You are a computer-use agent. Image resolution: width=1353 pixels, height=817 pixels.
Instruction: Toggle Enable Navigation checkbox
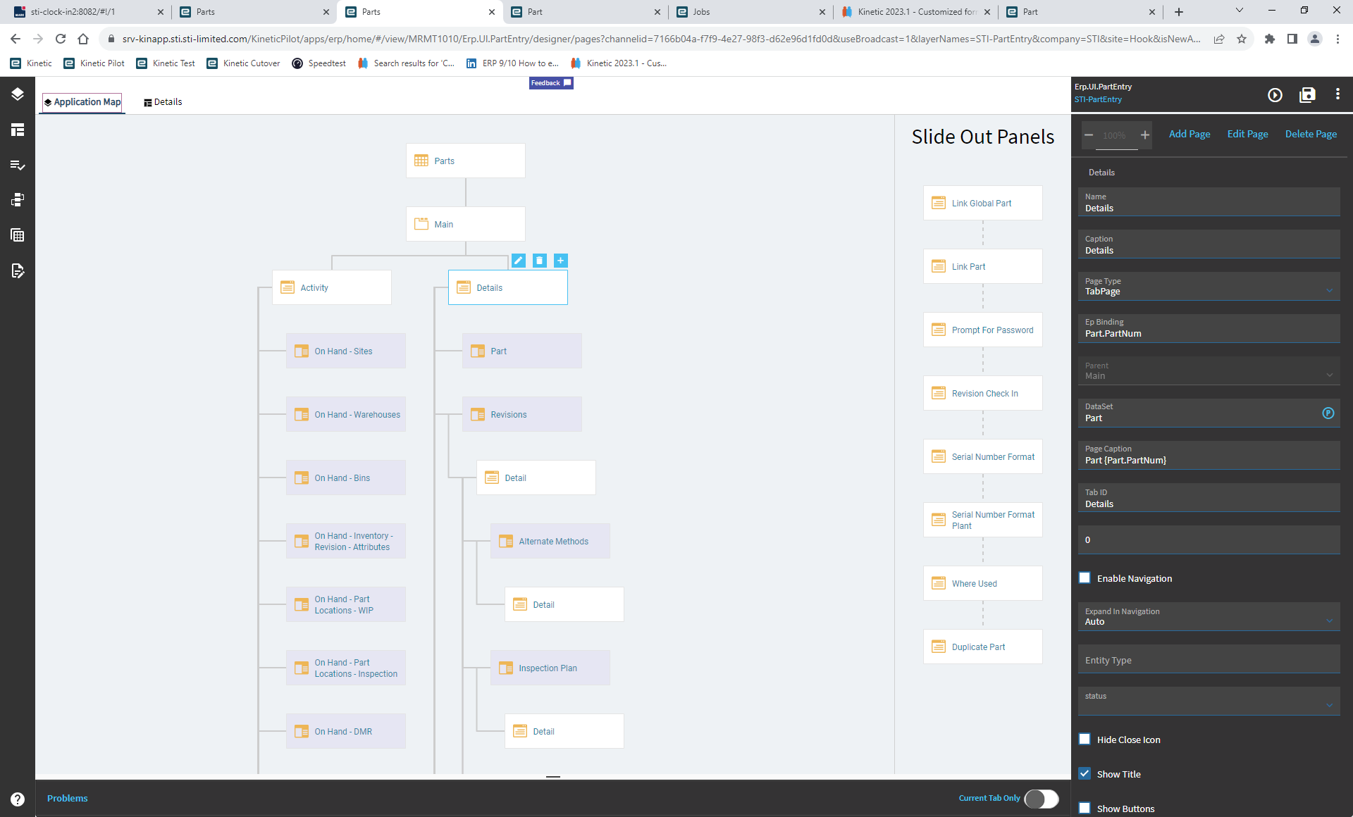click(x=1085, y=578)
